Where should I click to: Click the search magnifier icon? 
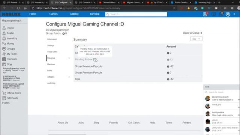[x=108, y=14]
